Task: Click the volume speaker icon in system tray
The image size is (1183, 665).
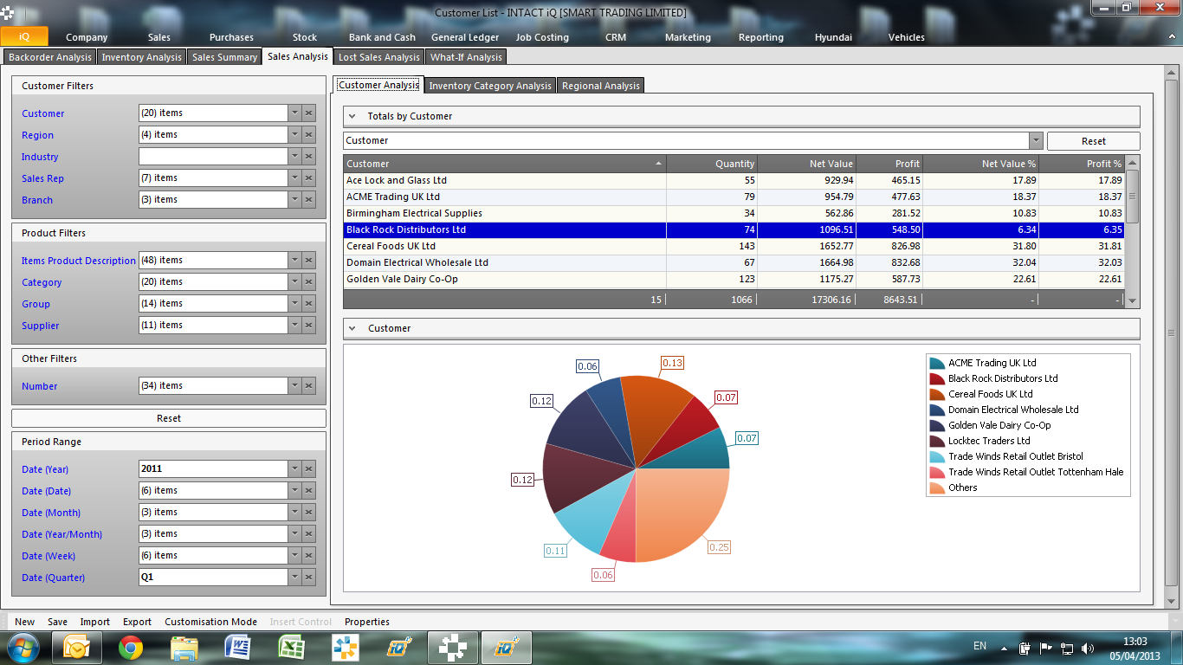Action: point(1087,648)
